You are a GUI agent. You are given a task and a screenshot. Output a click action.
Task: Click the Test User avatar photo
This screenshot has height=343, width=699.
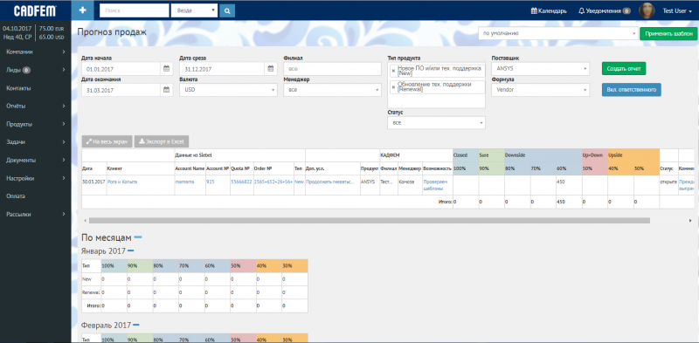tap(647, 10)
